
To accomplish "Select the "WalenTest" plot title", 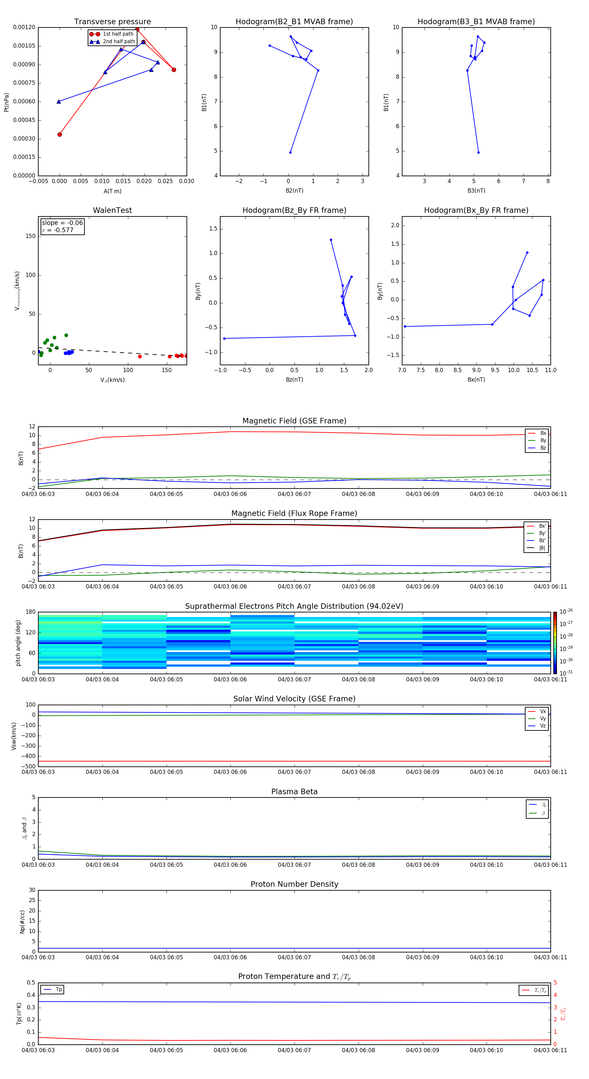I will click(112, 210).
